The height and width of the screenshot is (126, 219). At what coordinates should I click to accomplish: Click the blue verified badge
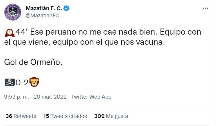tap(67, 9)
